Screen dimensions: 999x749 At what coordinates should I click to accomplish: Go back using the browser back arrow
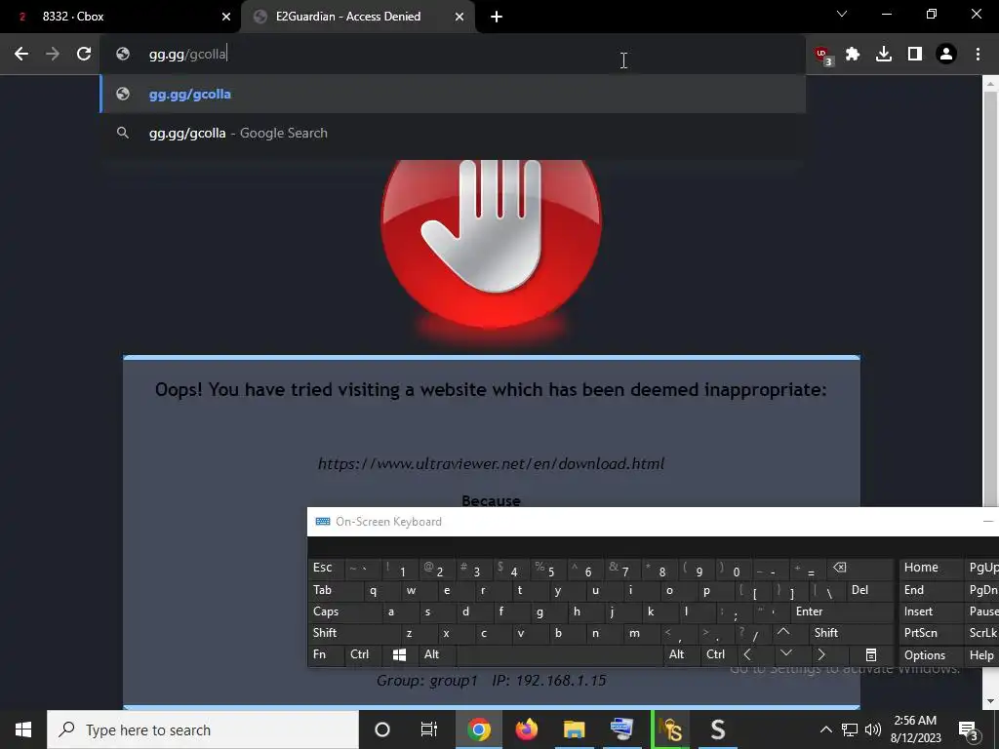tap(21, 55)
